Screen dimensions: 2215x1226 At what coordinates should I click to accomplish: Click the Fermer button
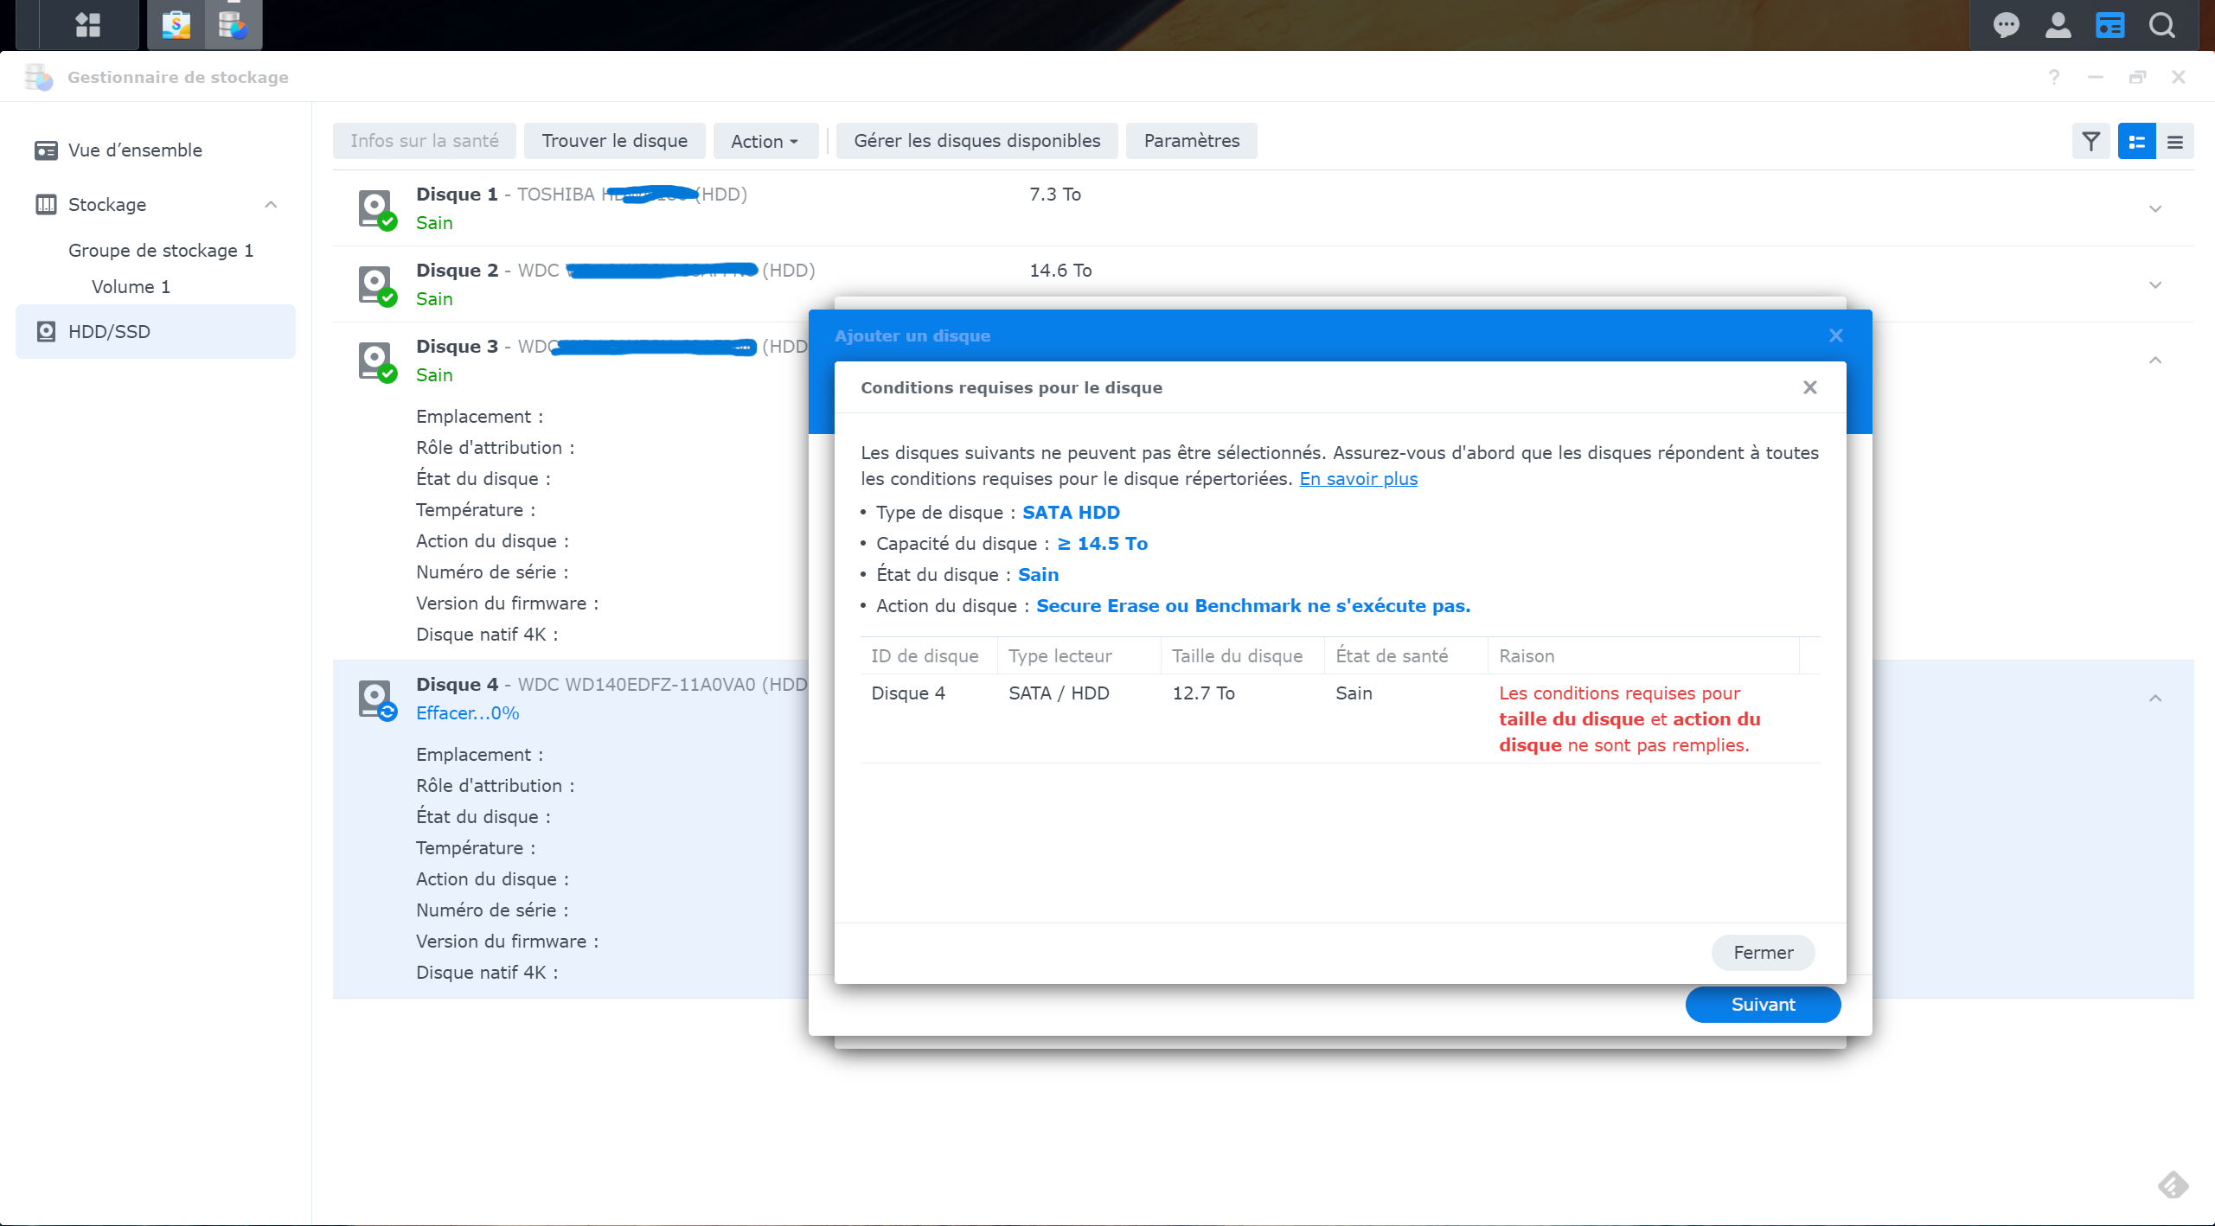point(1762,952)
